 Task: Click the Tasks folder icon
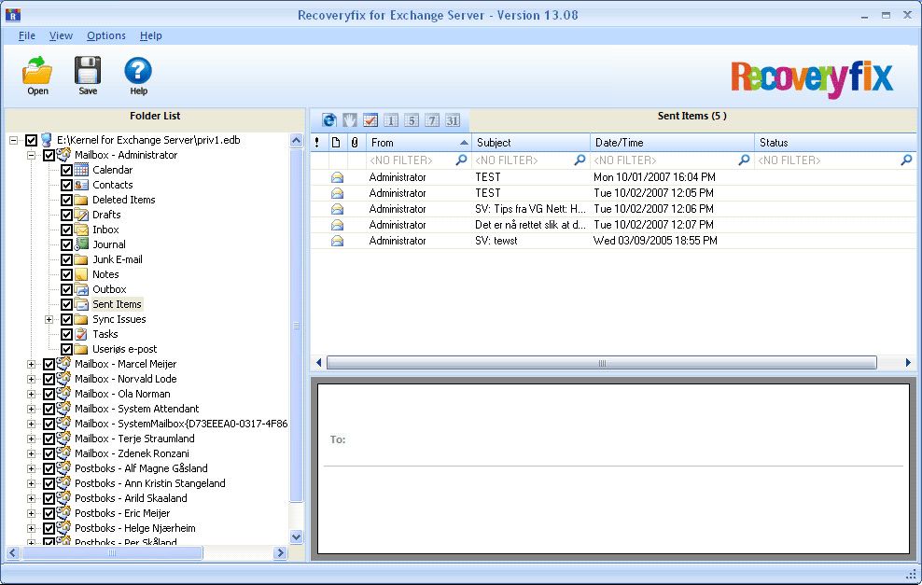point(82,334)
